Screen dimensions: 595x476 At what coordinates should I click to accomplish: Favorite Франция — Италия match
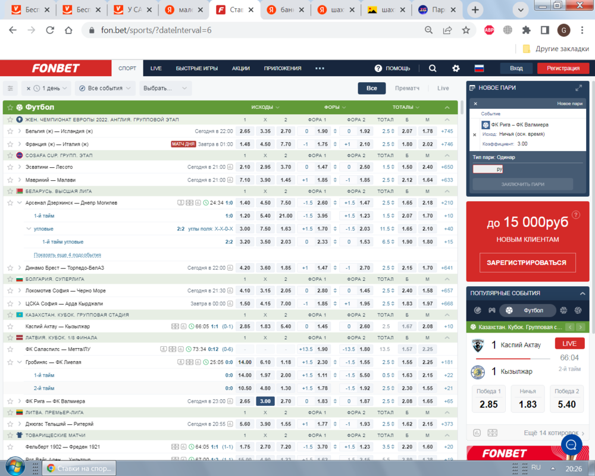pyautogui.click(x=10, y=144)
